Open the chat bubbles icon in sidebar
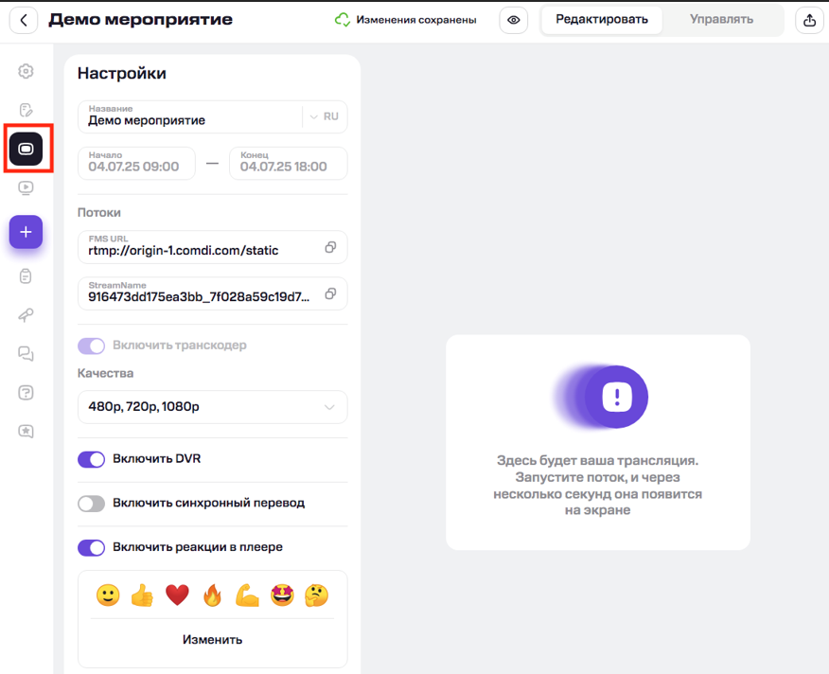 click(26, 353)
